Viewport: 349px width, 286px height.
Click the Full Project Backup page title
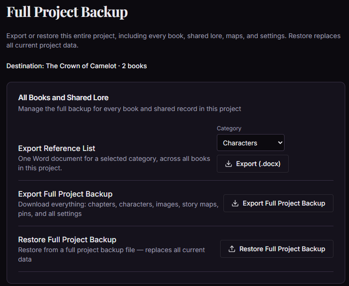coord(67,12)
